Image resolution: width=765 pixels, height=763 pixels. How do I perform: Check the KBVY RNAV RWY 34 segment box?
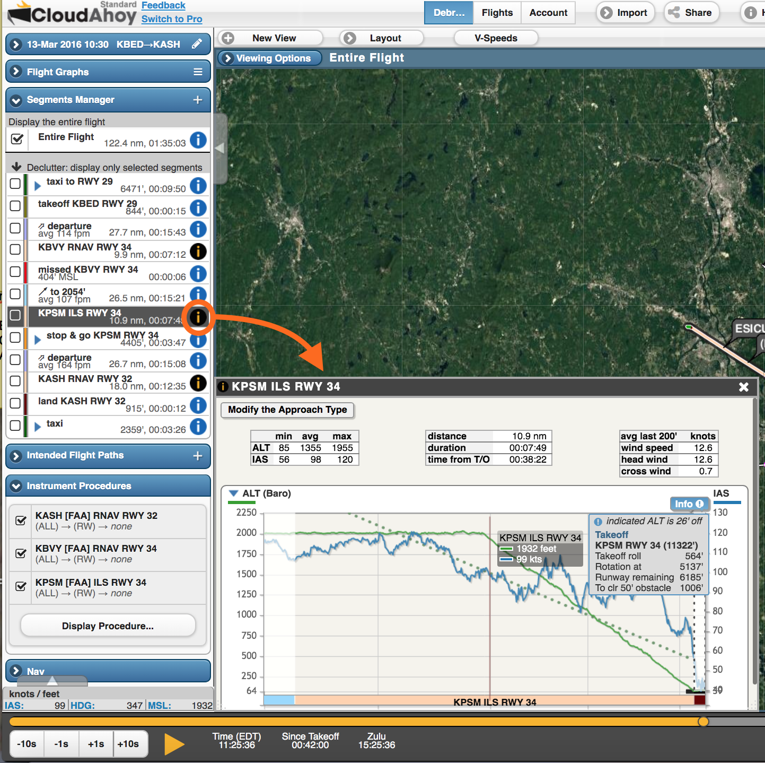click(15, 249)
